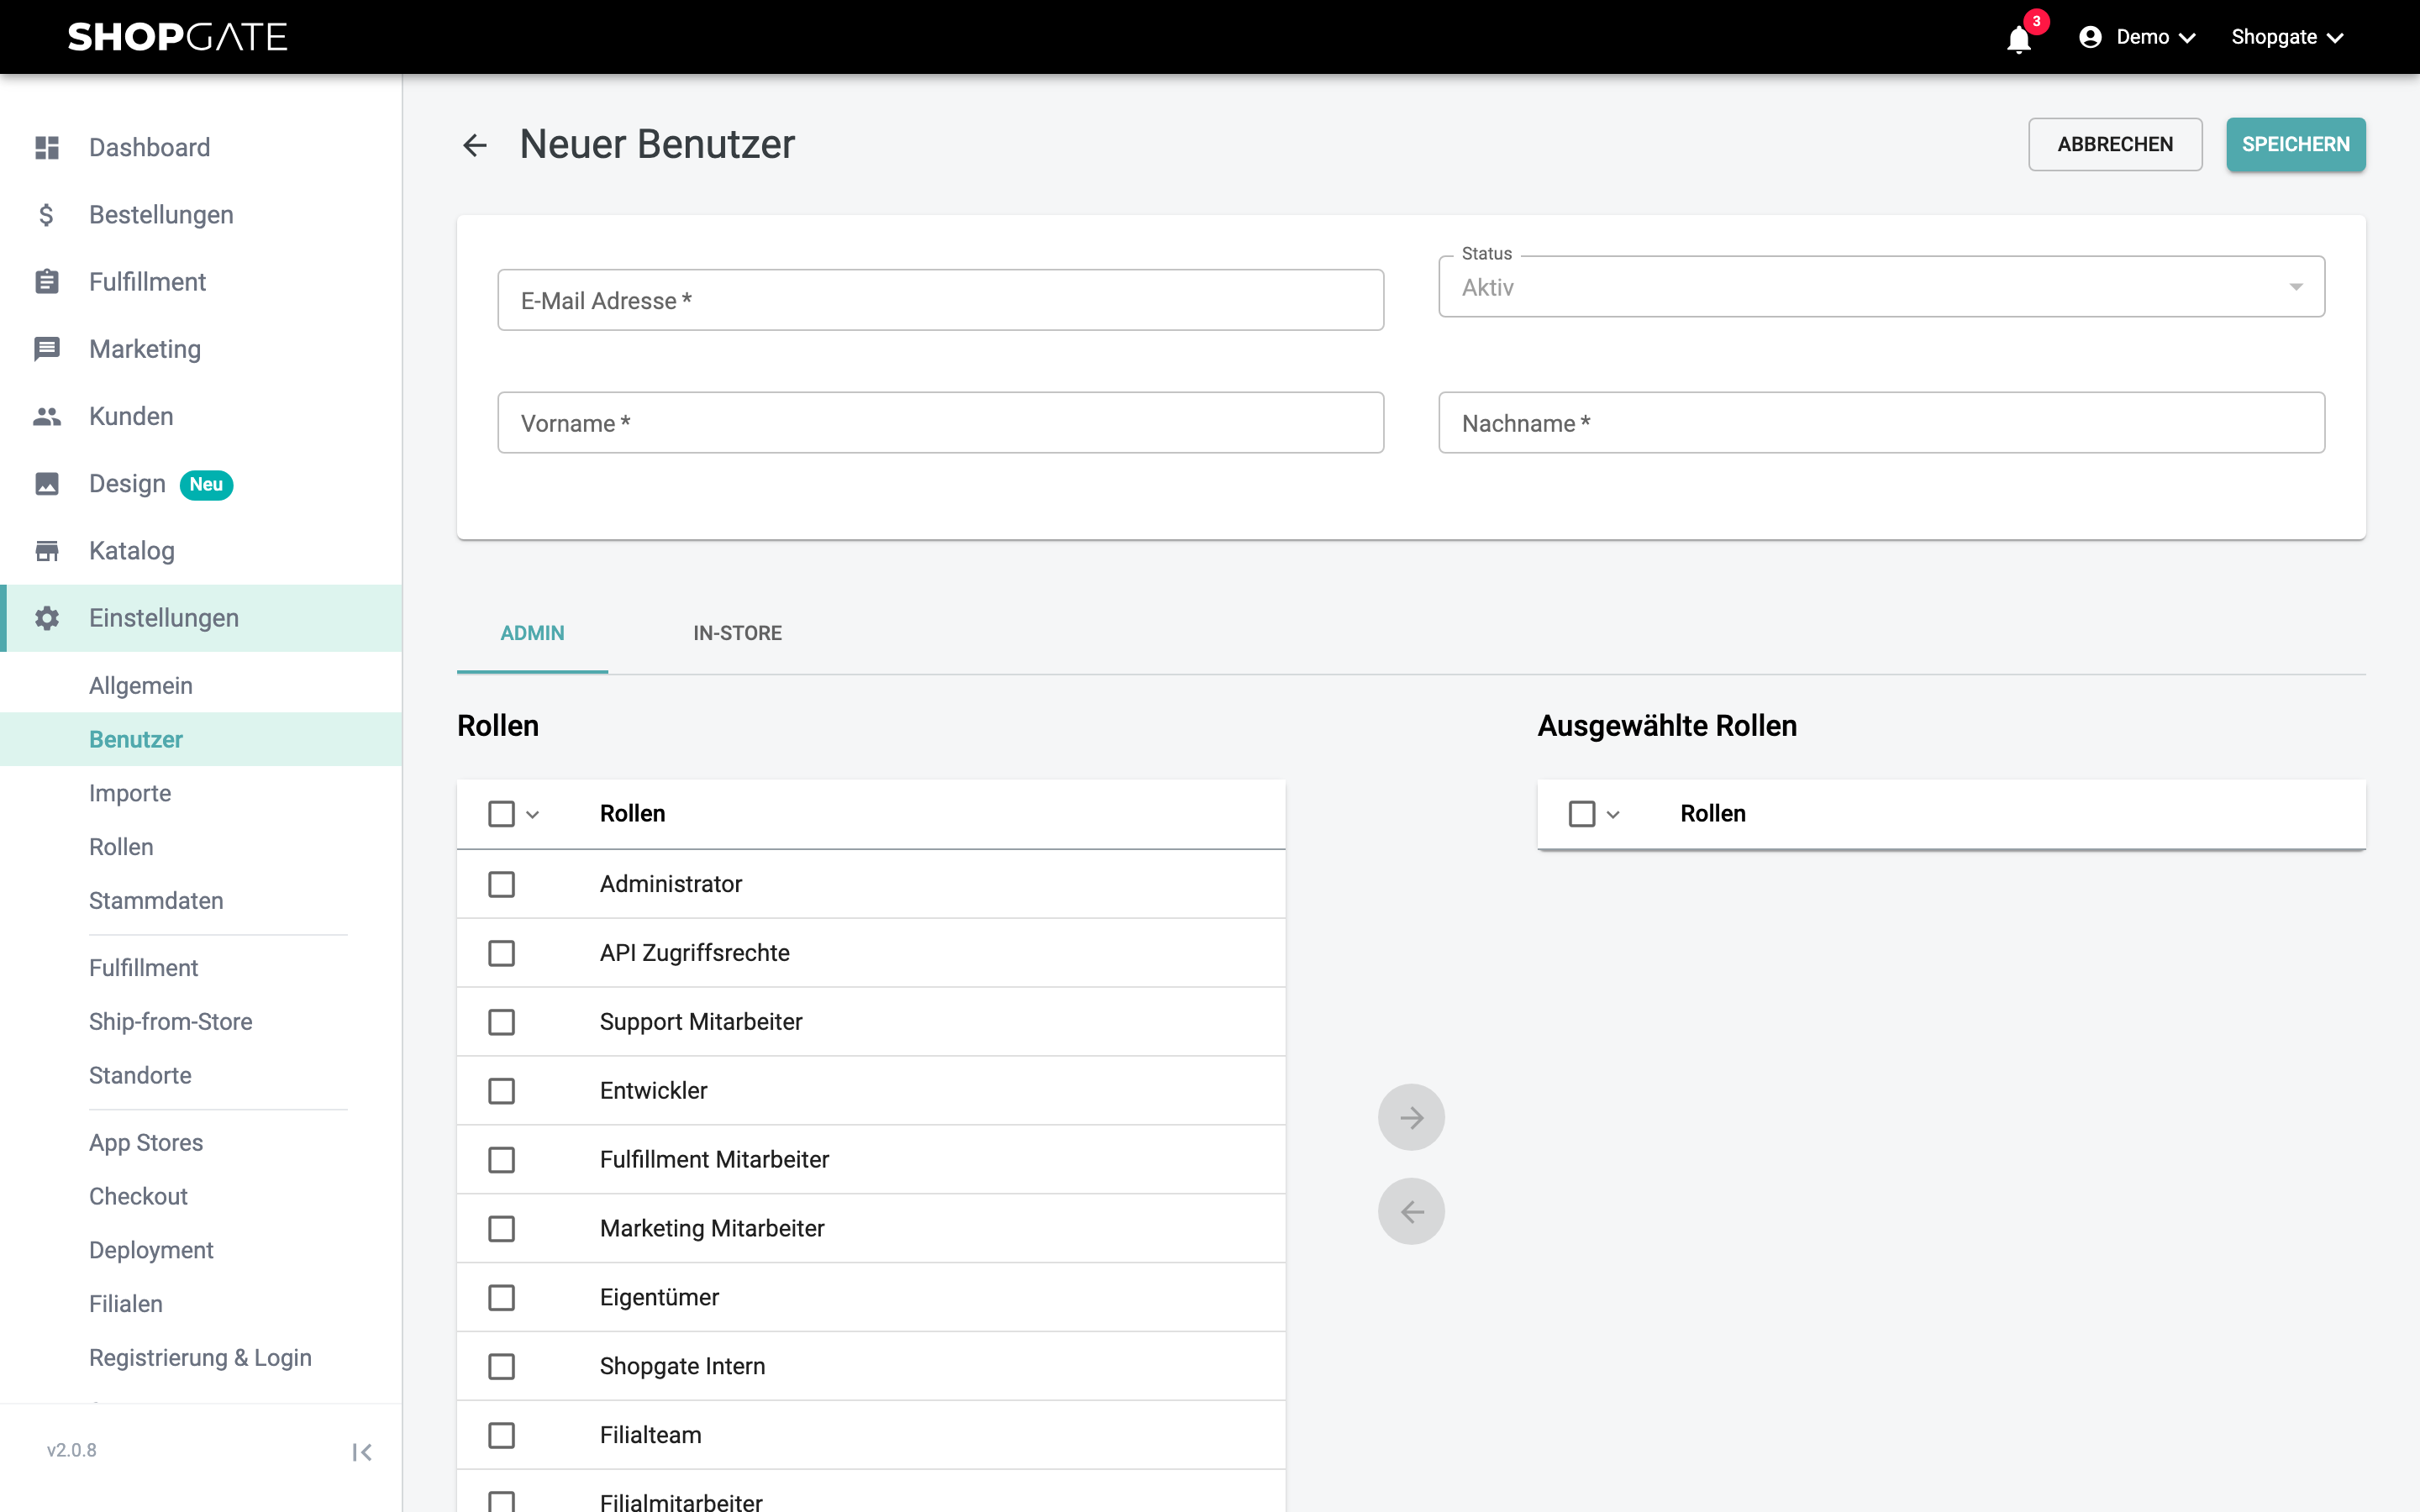The height and width of the screenshot is (1512, 2420).
Task: Open Allgemein settings submenu
Action: 141,685
